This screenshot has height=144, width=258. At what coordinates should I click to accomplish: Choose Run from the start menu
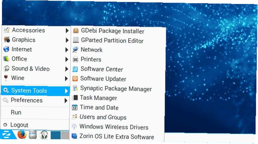[x=35, y=112]
